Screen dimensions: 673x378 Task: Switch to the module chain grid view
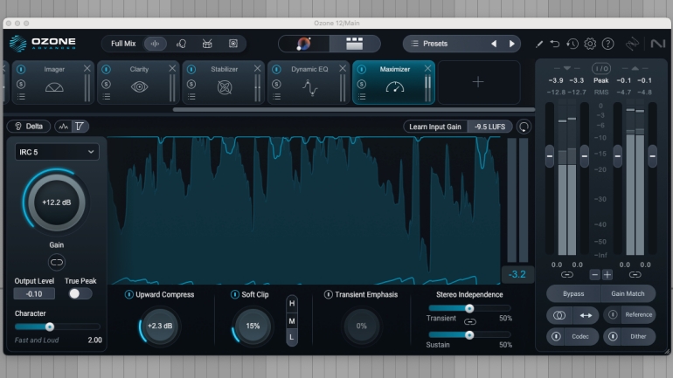coord(355,44)
